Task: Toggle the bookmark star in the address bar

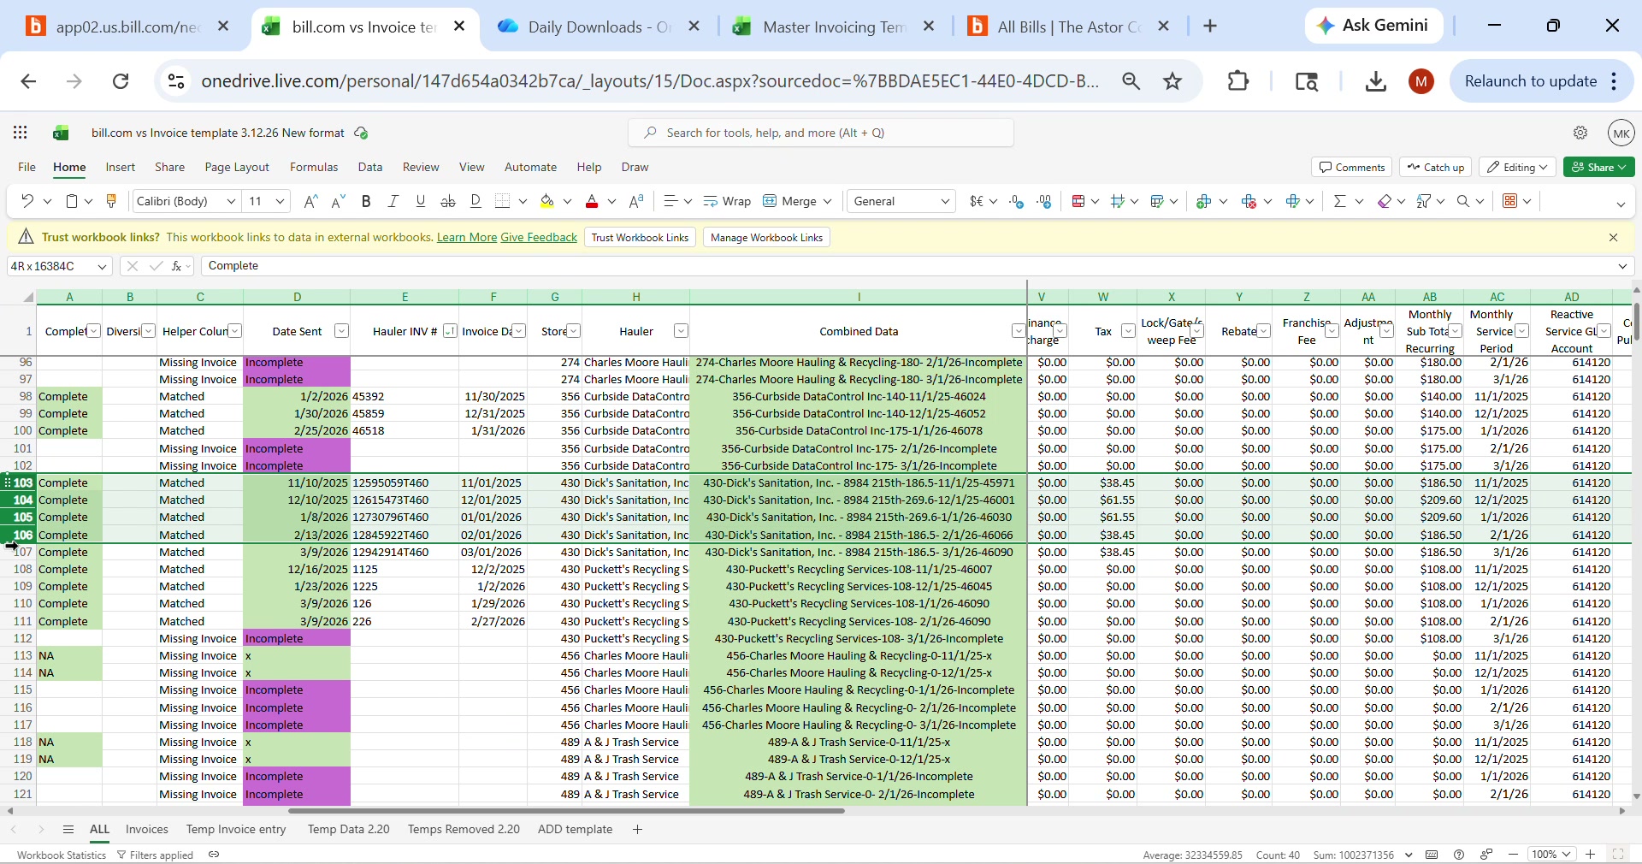Action: point(1172,81)
